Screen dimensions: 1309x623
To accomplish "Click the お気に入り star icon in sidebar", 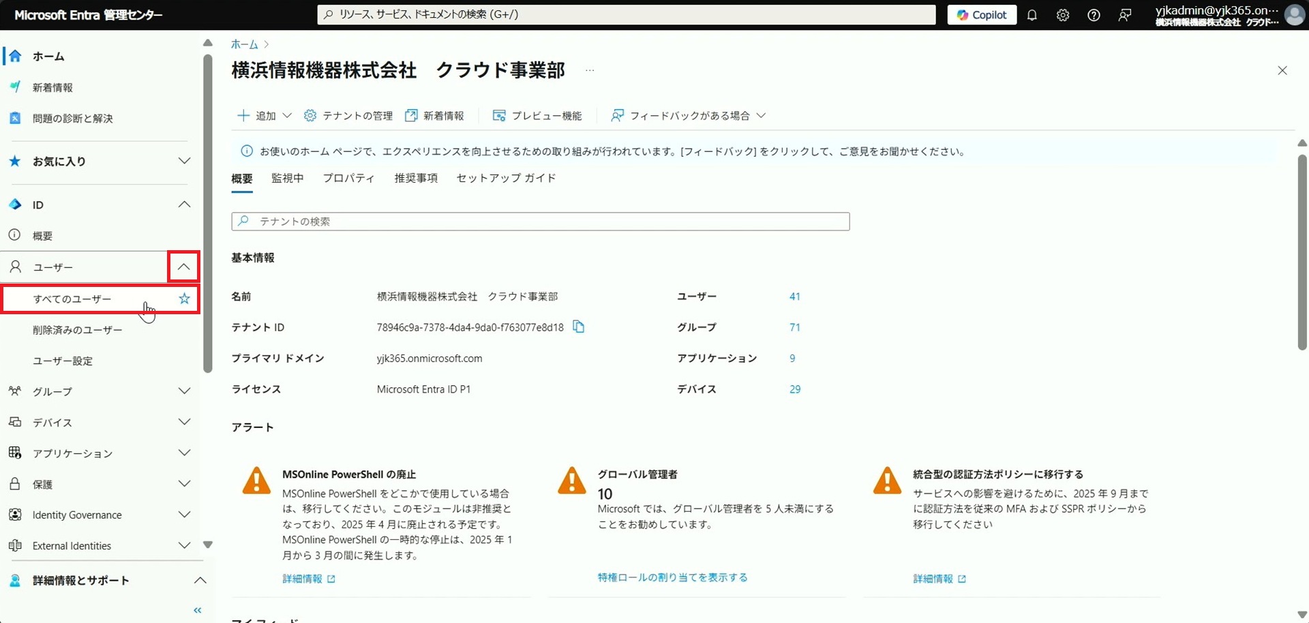I will pyautogui.click(x=14, y=161).
